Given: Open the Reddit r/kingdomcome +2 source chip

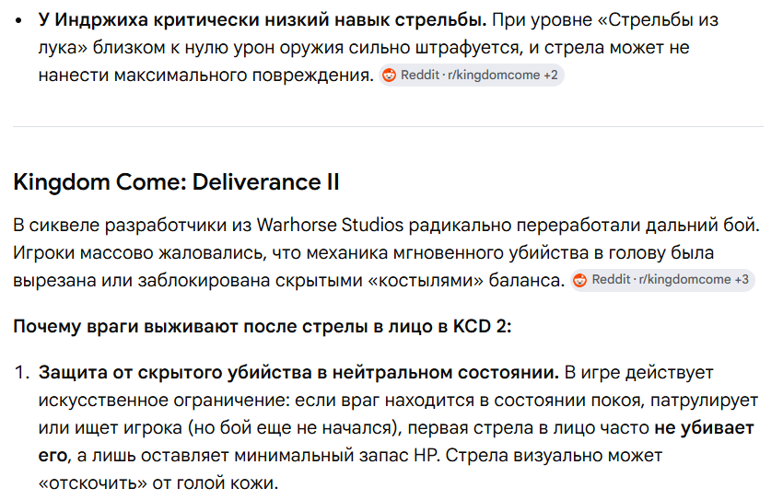Looking at the screenshot, I should pos(471,76).
